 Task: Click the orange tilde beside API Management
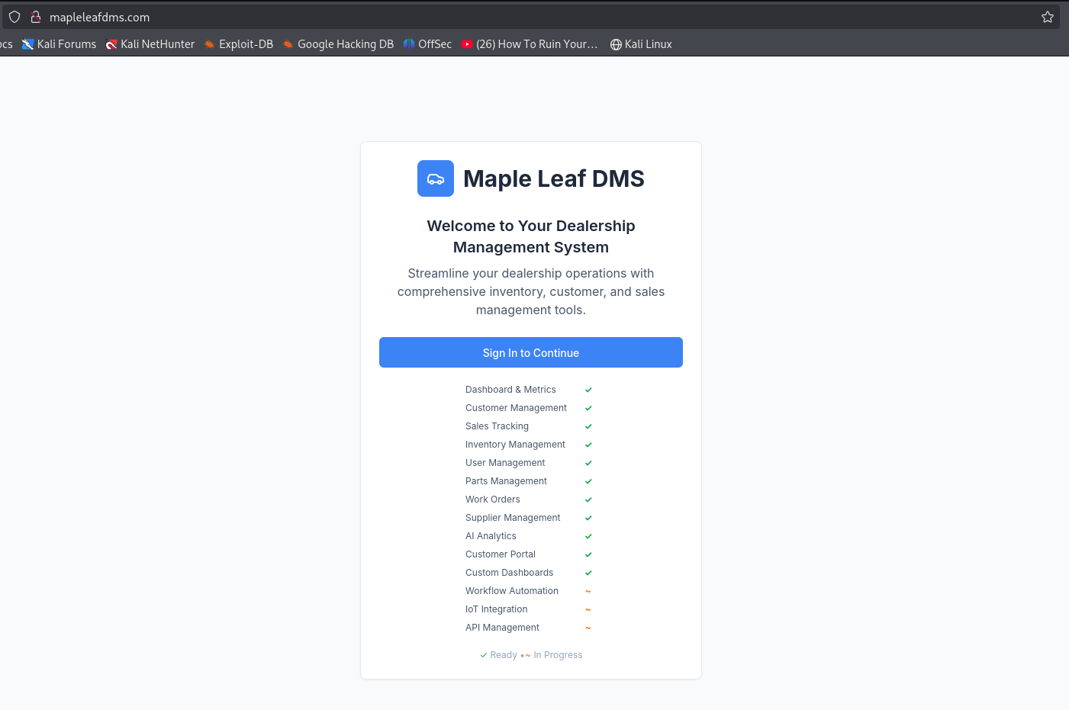588,628
